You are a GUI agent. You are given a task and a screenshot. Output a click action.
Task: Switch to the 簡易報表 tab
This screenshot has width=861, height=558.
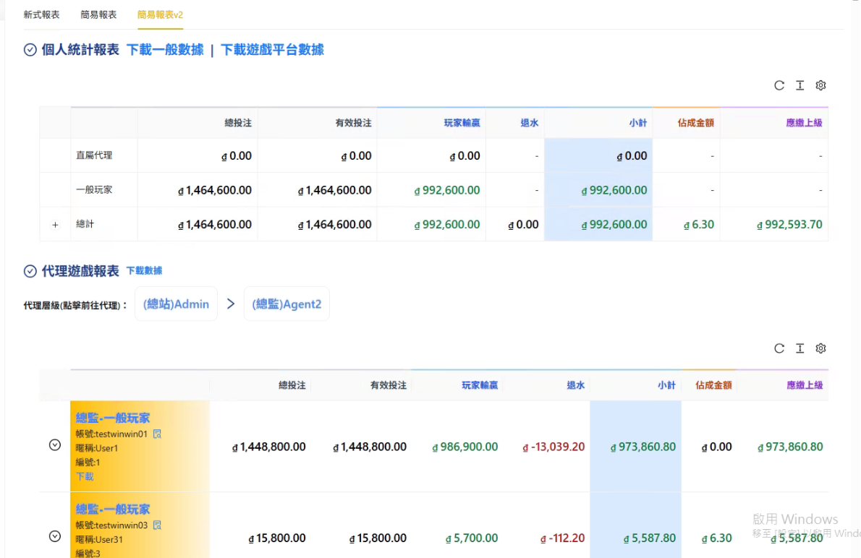(x=98, y=14)
